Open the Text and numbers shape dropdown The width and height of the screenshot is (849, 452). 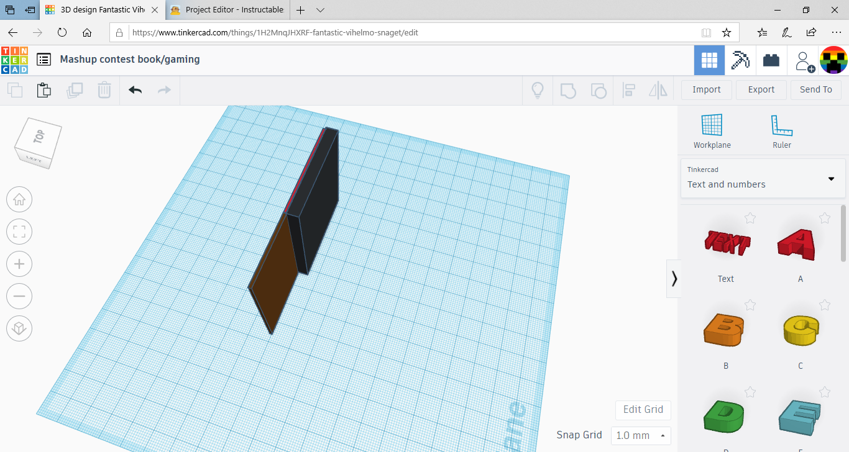762,178
